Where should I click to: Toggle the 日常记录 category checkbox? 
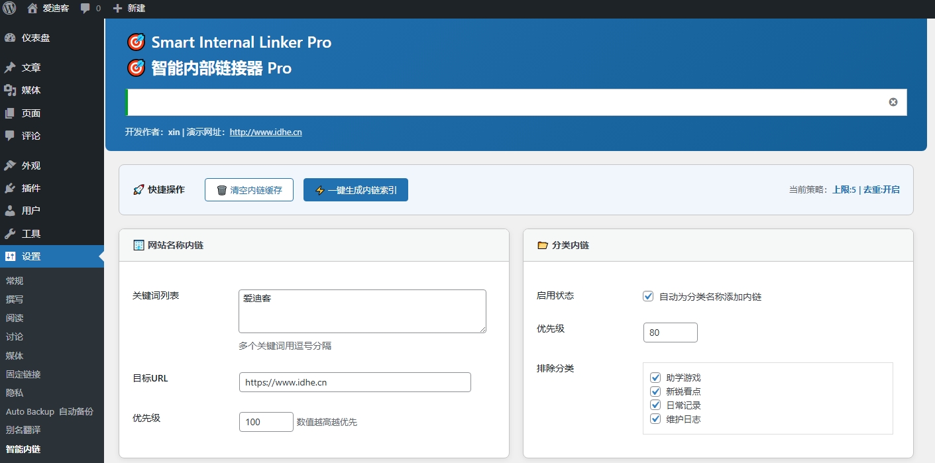tap(655, 405)
